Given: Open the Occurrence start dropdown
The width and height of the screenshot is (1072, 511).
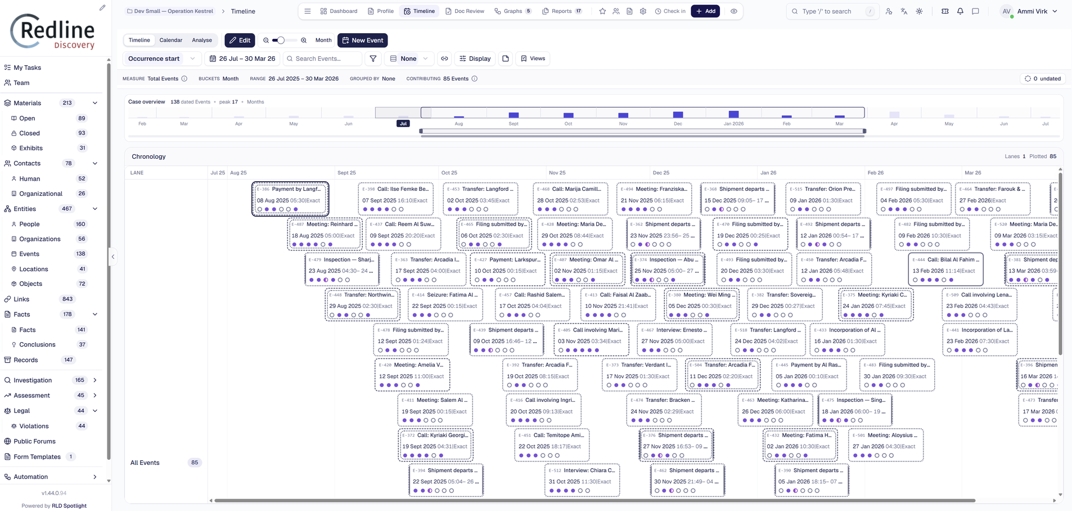Looking at the screenshot, I should pos(161,59).
